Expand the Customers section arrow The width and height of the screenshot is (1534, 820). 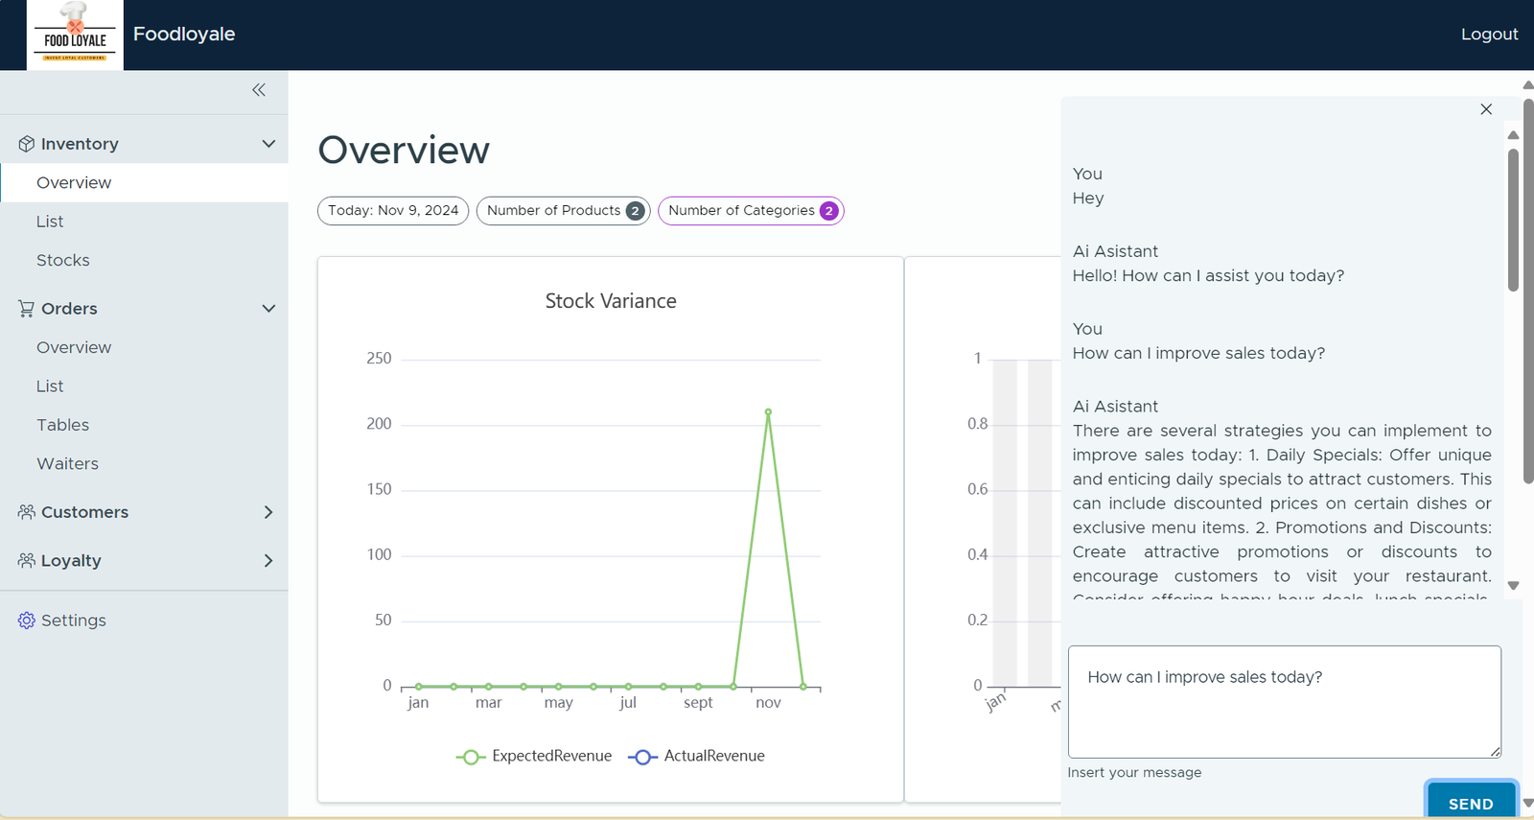268,512
